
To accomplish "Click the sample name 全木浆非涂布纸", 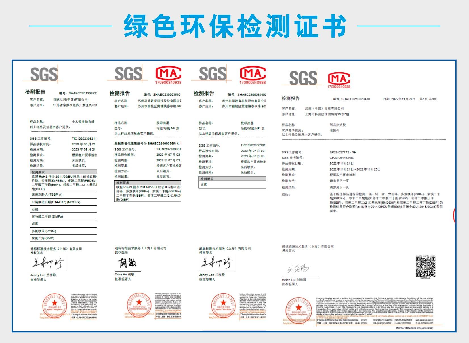I will point(83,122).
